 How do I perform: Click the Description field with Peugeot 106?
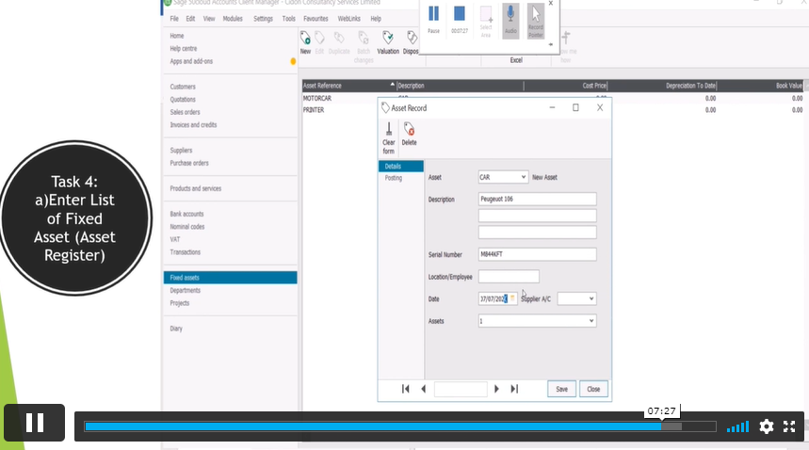(537, 199)
